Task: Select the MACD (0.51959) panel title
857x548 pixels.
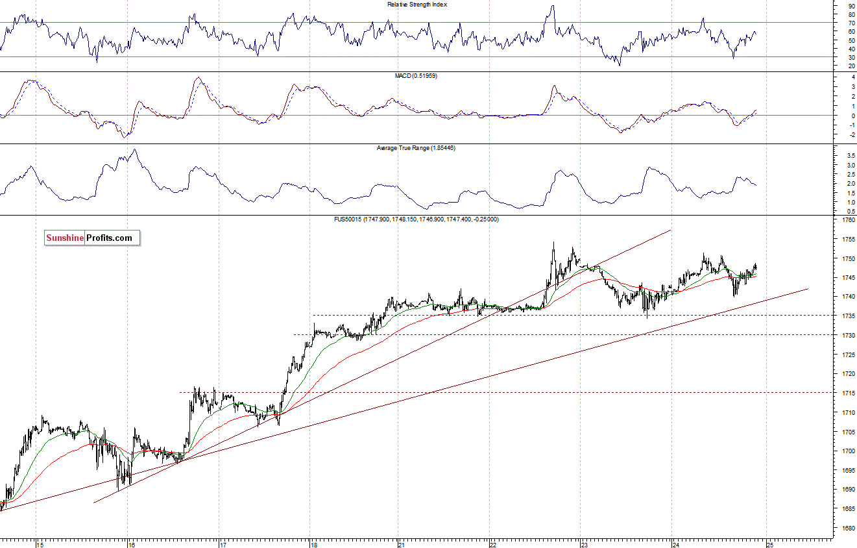Action: pos(416,76)
